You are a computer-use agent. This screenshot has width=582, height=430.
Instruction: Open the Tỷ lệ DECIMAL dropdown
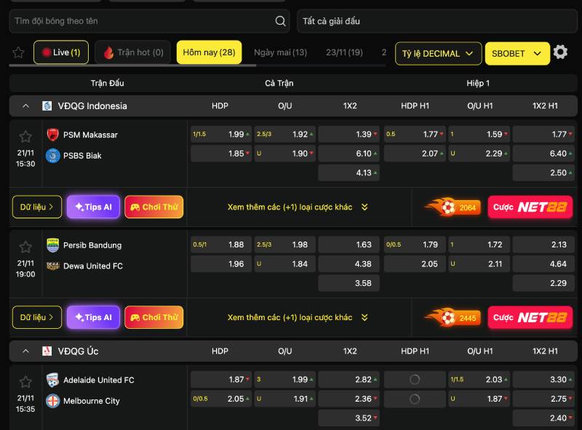[x=439, y=53]
